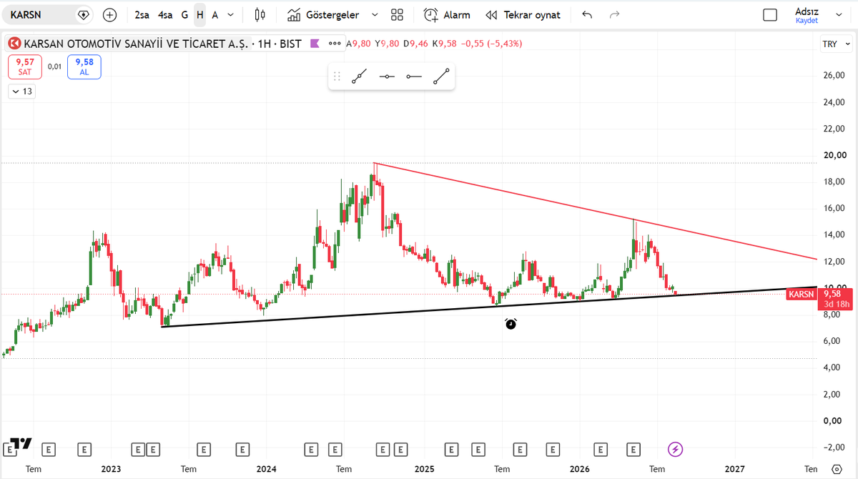This screenshot has height=479, width=858.
Task: Click the undo arrow
Action: [587, 14]
